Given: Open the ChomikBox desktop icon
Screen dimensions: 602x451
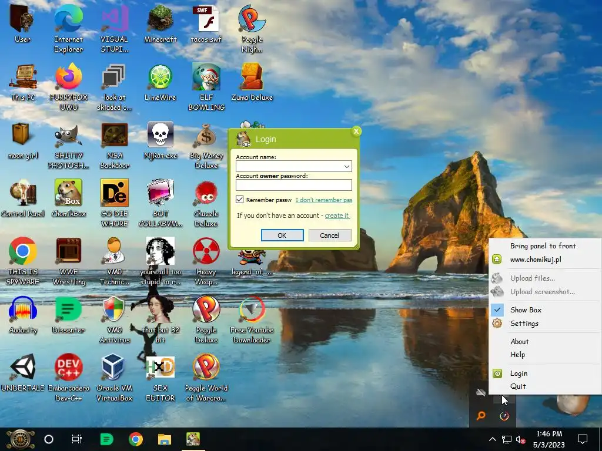Looking at the screenshot, I should 68,193.
